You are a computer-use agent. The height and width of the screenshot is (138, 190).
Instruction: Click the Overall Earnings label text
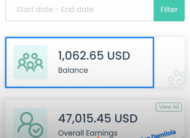[x=88, y=133]
